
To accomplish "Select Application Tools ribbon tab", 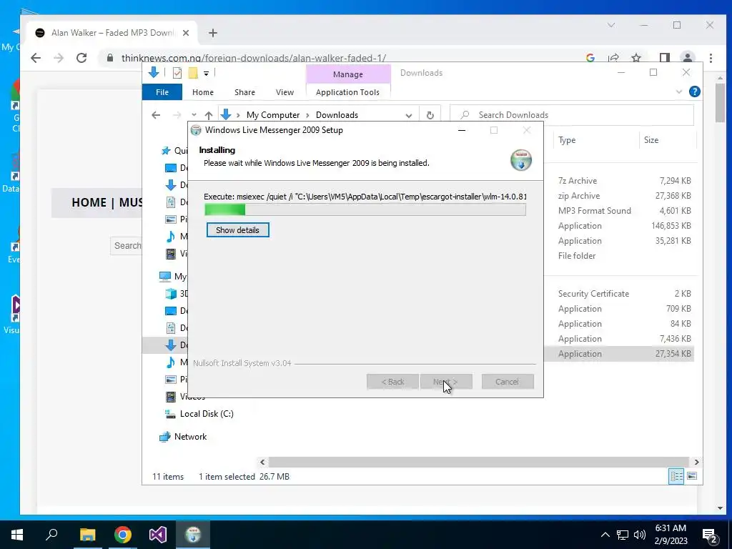I will coord(348,92).
